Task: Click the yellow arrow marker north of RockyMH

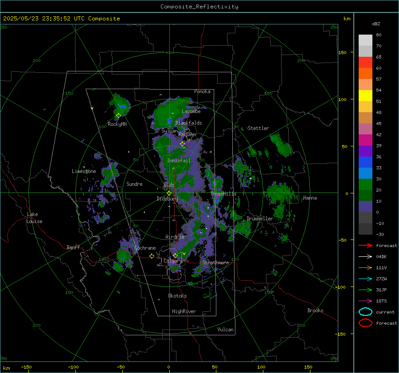Action: 92,108
